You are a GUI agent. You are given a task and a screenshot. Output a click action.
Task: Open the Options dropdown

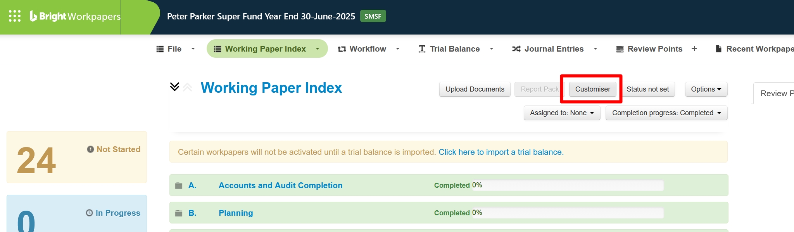tap(706, 89)
